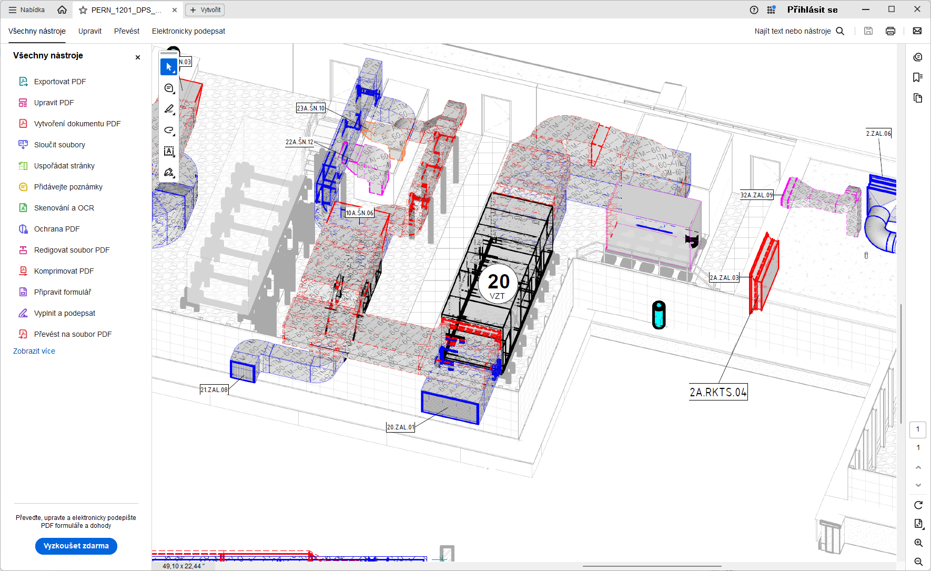Open the Nabídka hamburger menu

click(x=26, y=10)
